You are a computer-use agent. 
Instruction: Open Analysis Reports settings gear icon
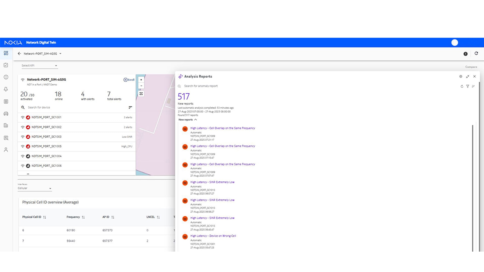(x=461, y=76)
